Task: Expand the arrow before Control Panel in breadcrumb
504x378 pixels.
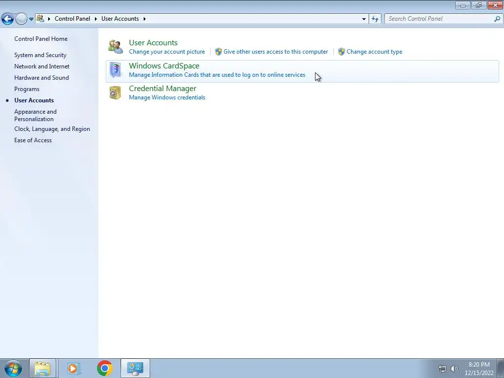Action: (x=49, y=19)
